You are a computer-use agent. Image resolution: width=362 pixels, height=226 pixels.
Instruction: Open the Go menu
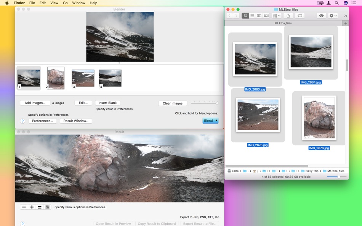[x=65, y=3]
